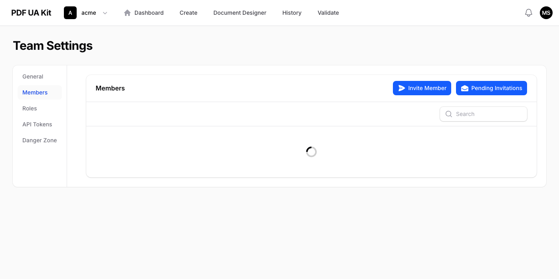Click the home icon next to Dashboard
Image resolution: width=559 pixels, height=279 pixels.
coord(127,12)
